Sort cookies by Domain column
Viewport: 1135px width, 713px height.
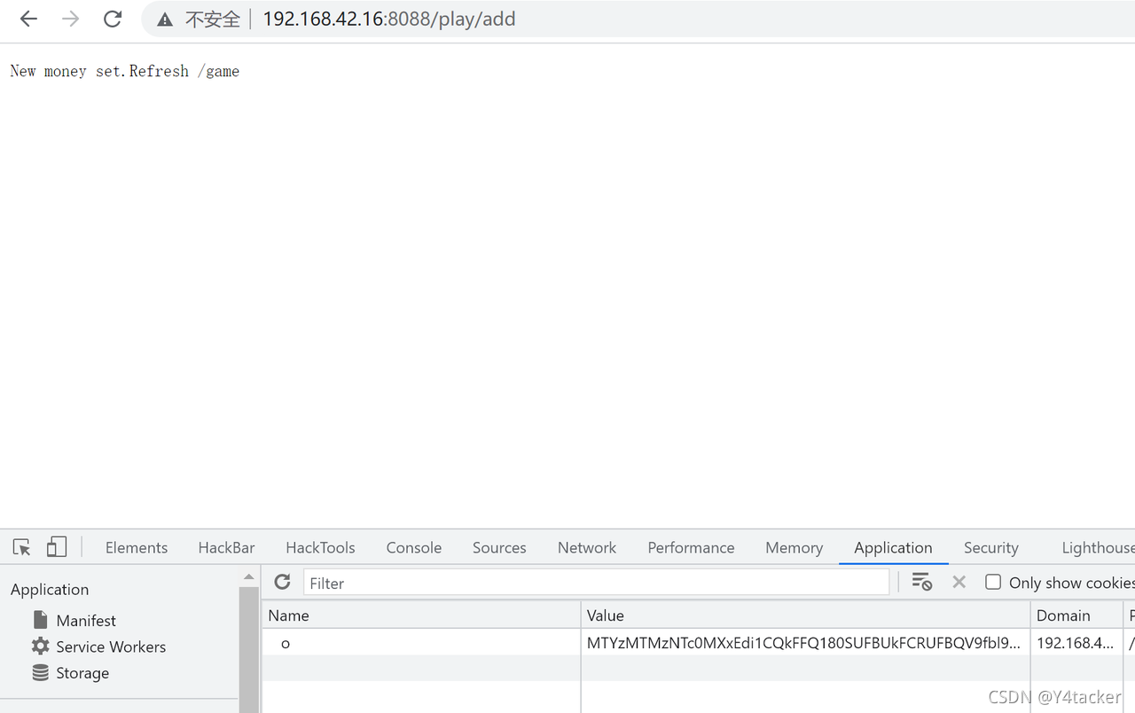point(1076,615)
